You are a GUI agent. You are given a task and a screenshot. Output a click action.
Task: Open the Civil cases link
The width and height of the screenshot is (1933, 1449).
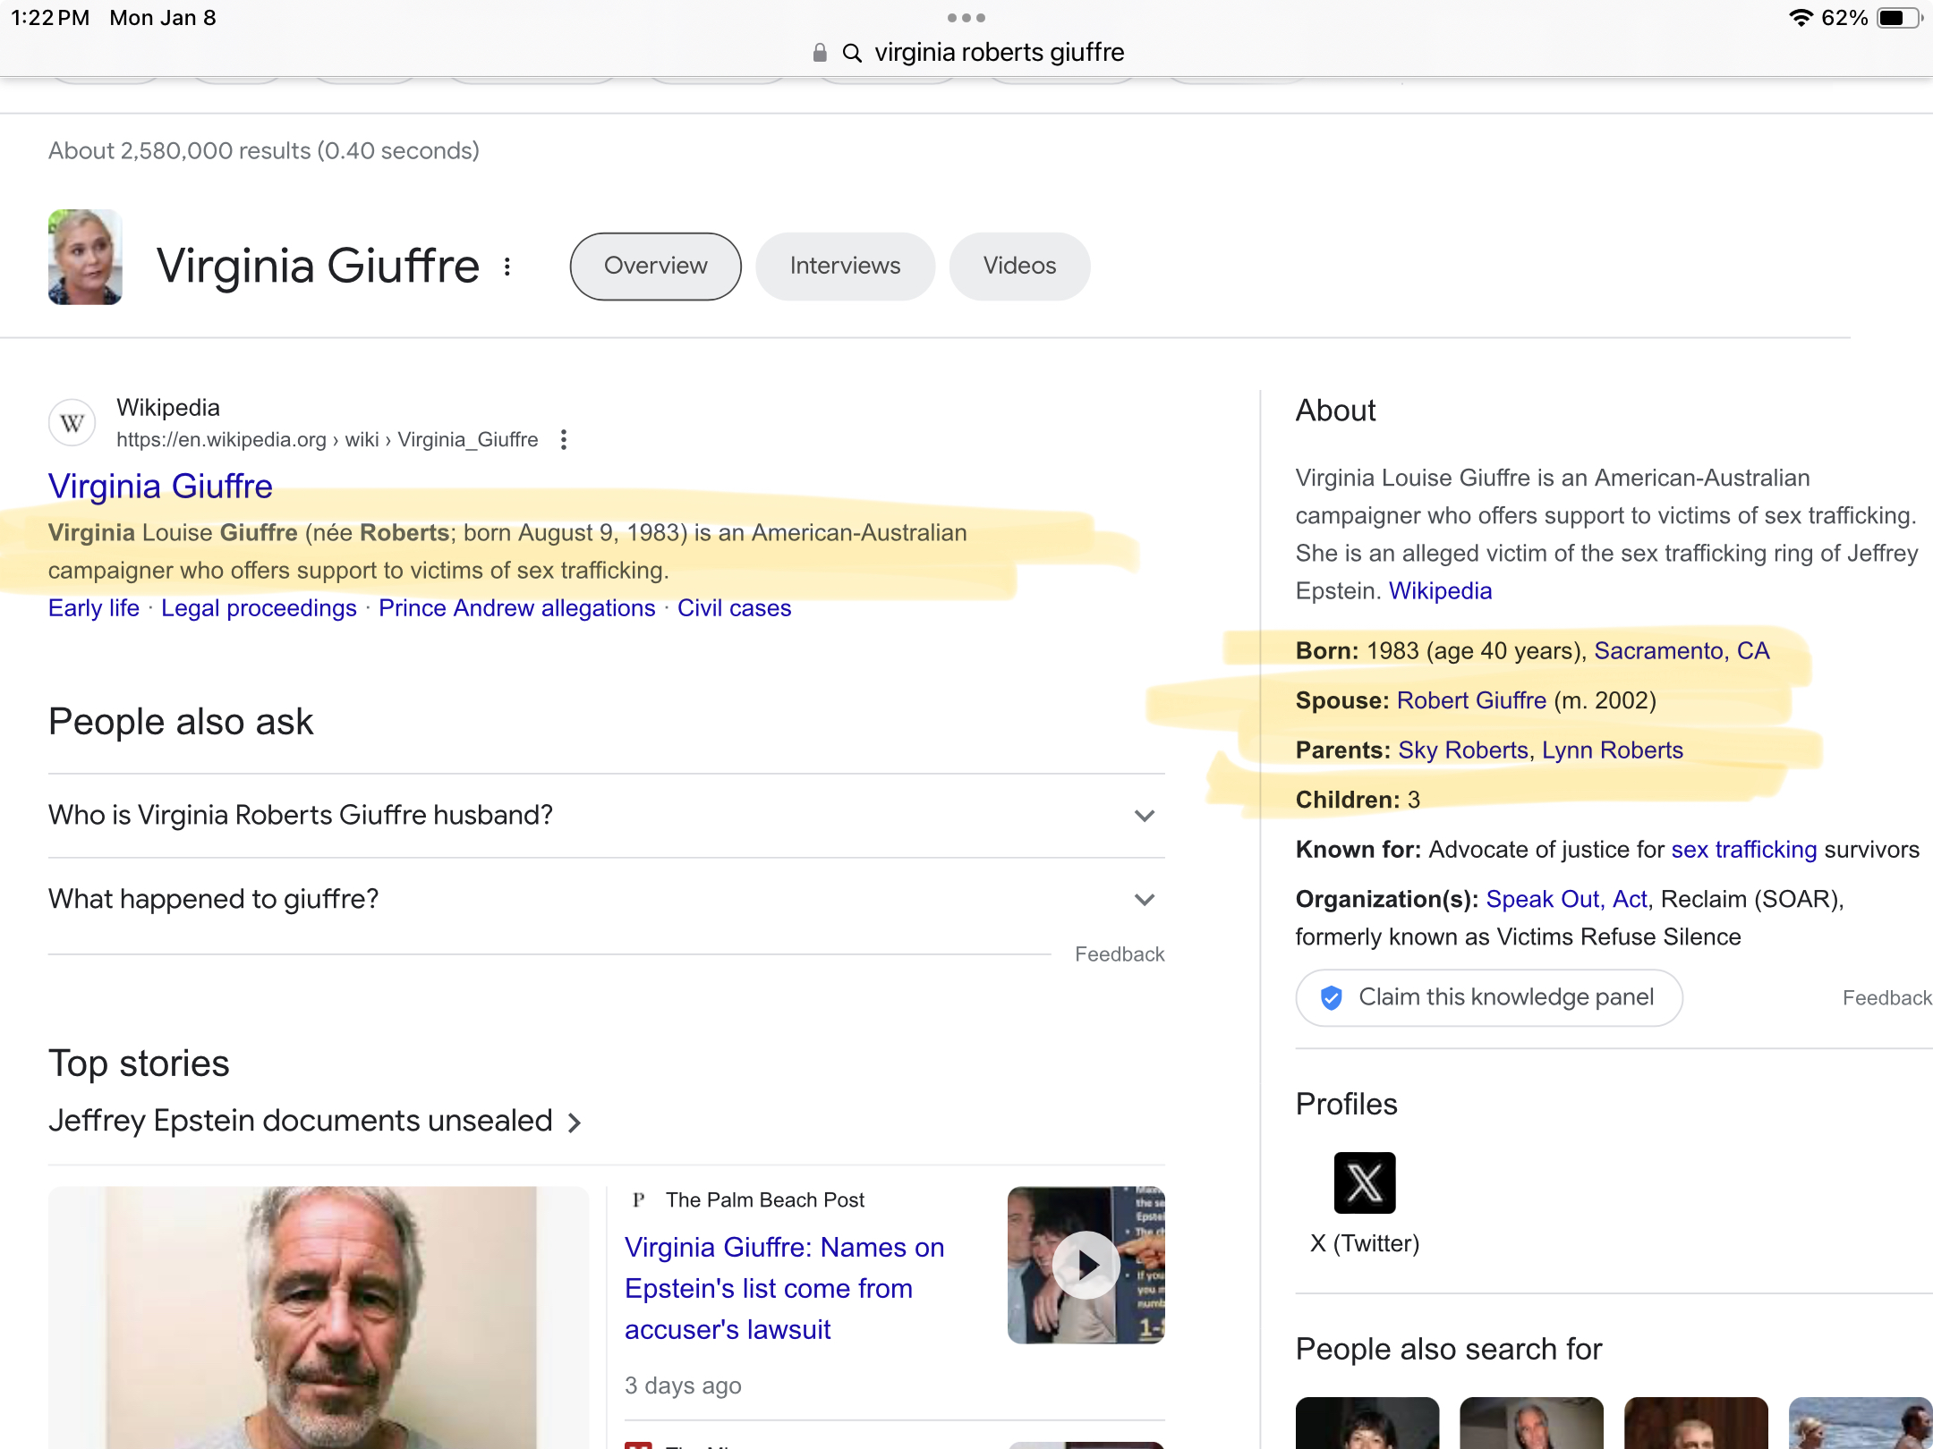coord(734,608)
